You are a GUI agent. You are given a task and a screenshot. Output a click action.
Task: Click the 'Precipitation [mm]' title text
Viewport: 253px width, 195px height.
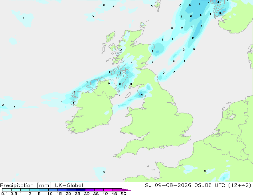tap(26, 185)
